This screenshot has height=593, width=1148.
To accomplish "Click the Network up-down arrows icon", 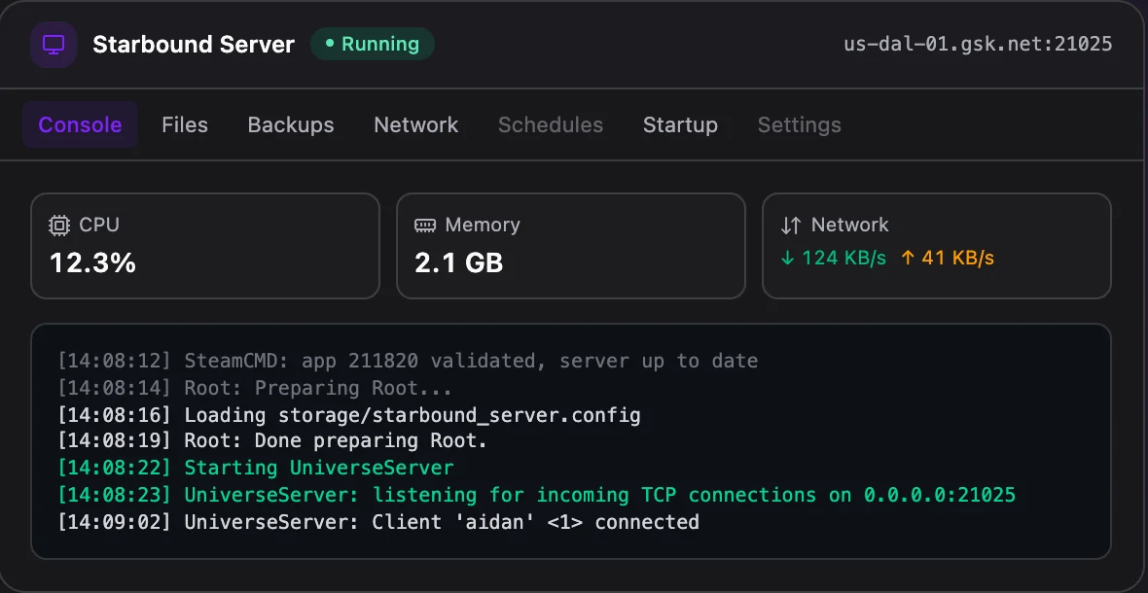I will tap(791, 226).
